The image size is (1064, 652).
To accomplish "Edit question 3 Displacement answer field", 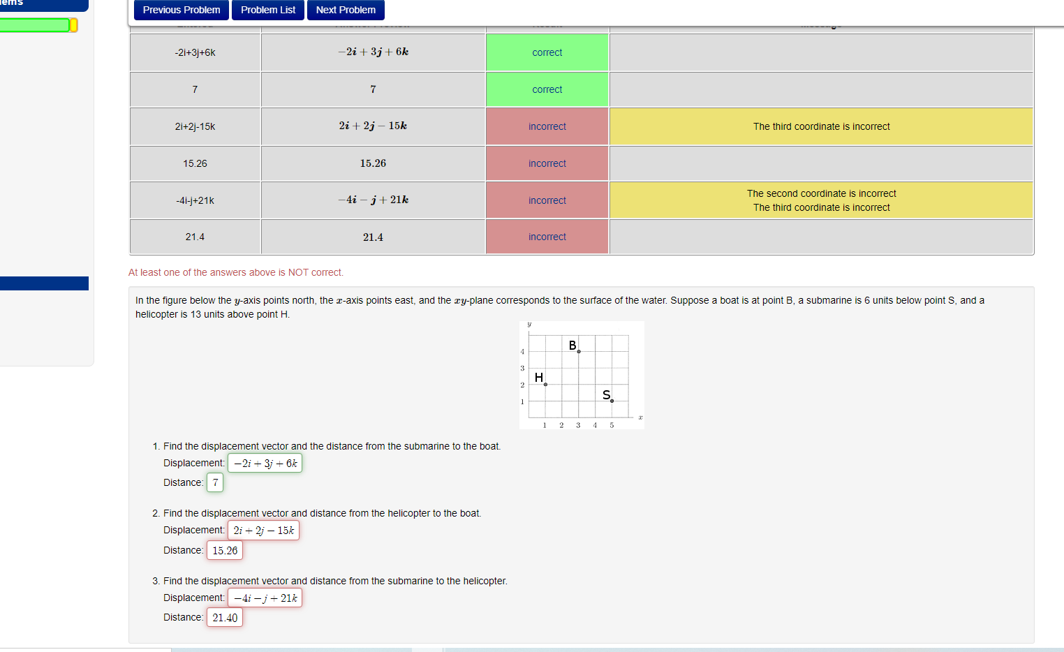I will (x=265, y=598).
